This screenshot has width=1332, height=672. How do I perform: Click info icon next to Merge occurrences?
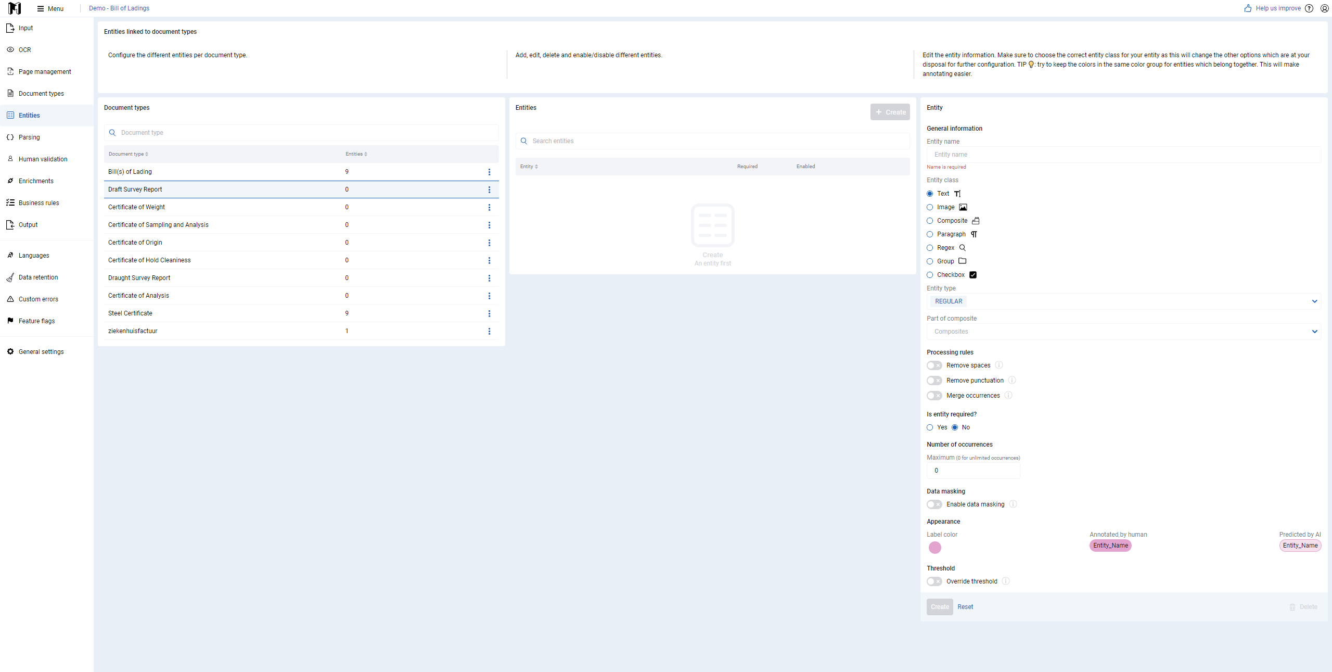pyautogui.click(x=1008, y=396)
